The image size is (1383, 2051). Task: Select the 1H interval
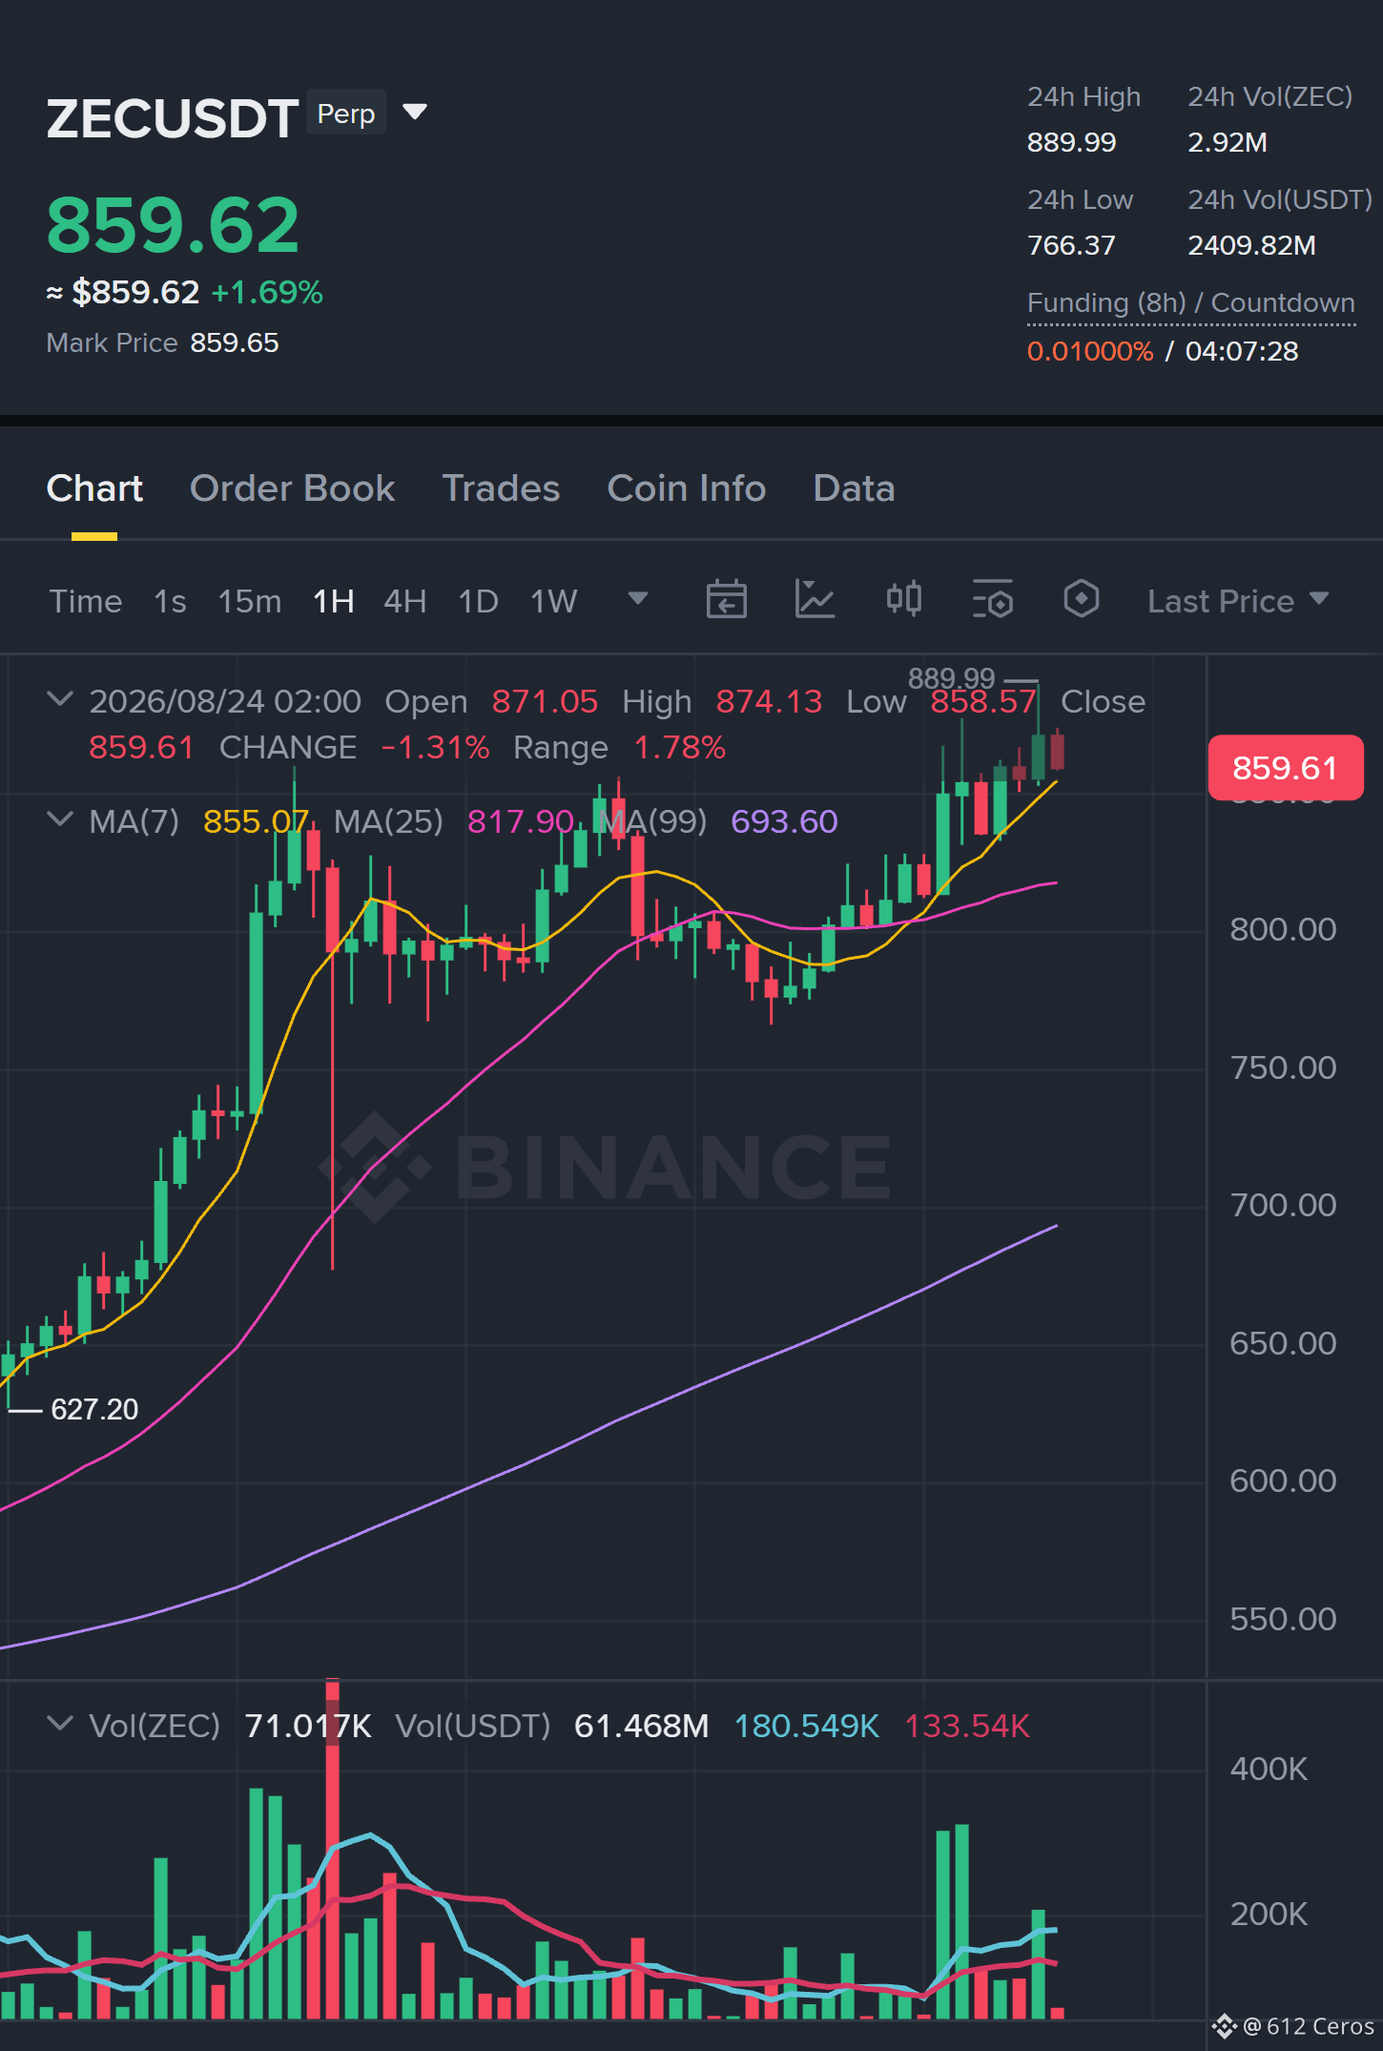pos(334,601)
